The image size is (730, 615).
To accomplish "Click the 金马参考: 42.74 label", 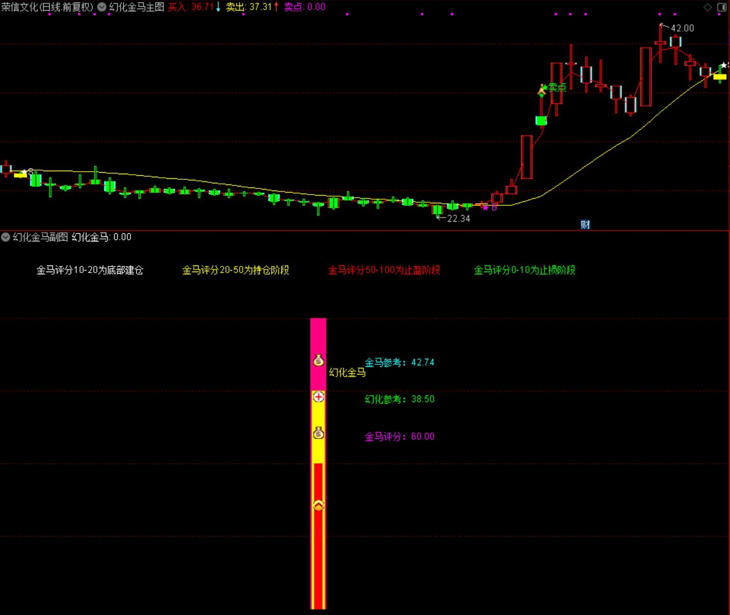I will click(400, 362).
